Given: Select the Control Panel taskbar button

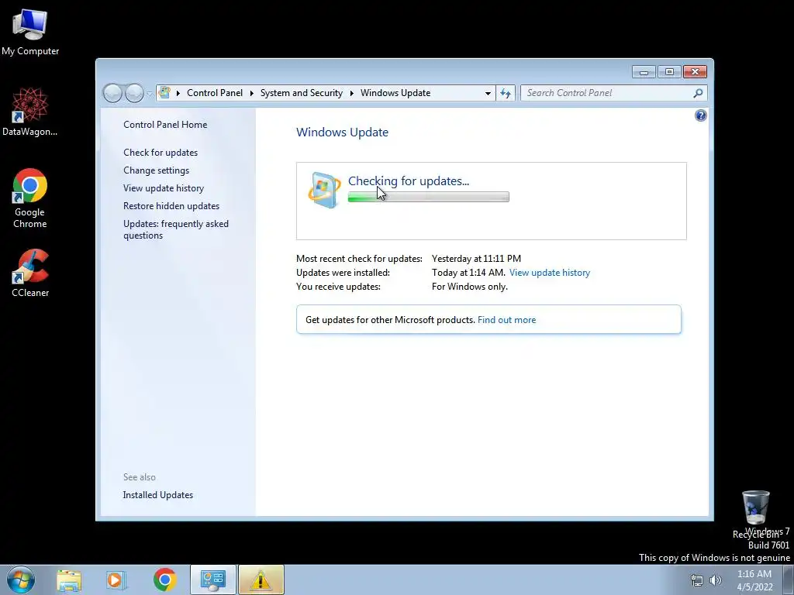Looking at the screenshot, I should point(213,580).
